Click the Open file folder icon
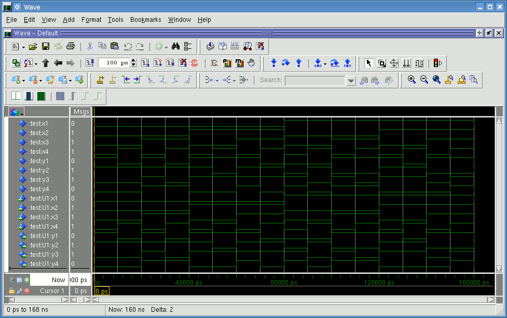The width and height of the screenshot is (507, 318). click(33, 47)
